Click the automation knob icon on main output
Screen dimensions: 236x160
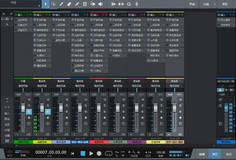tap(220, 124)
